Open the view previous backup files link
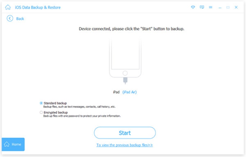This screenshot has height=157, width=246. pos(125,145)
